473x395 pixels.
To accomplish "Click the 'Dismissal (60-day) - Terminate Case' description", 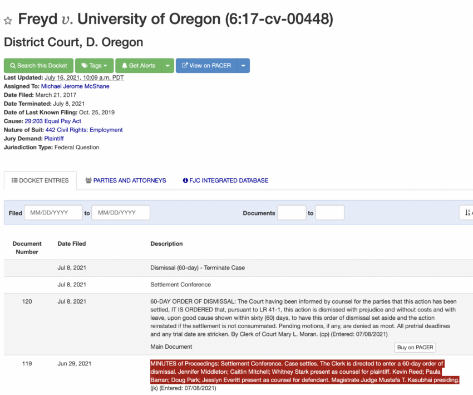I will (198, 267).
